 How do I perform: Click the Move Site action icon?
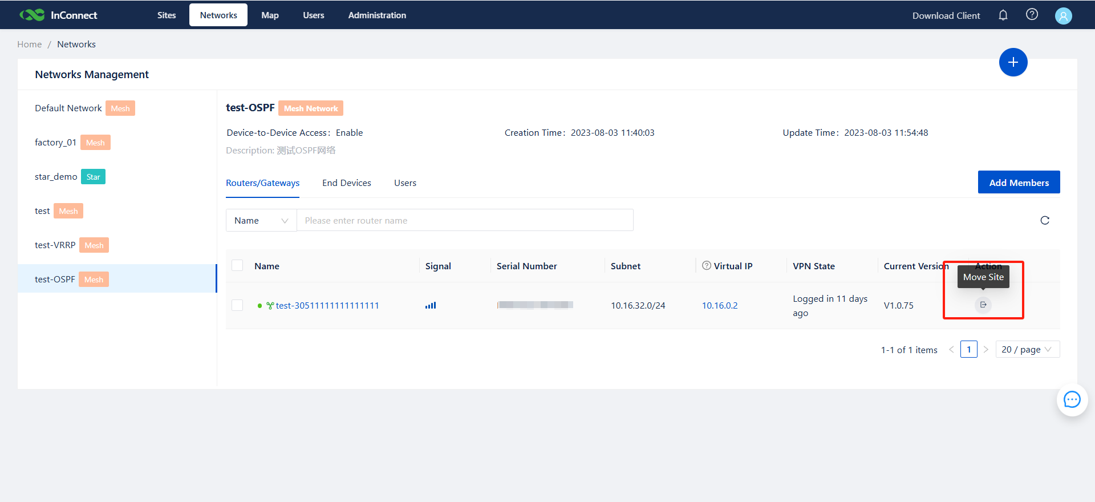983,305
